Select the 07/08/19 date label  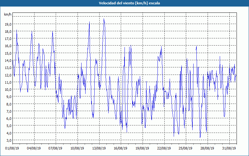point(55,148)
